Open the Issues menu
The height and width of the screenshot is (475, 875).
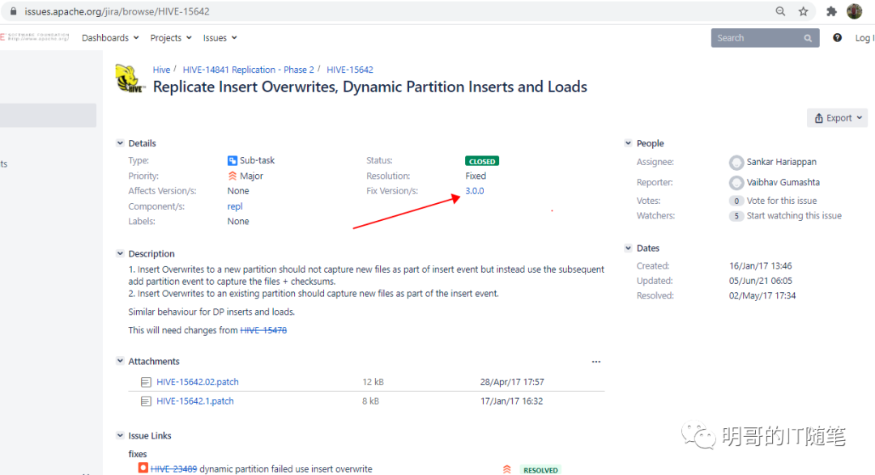tap(220, 38)
